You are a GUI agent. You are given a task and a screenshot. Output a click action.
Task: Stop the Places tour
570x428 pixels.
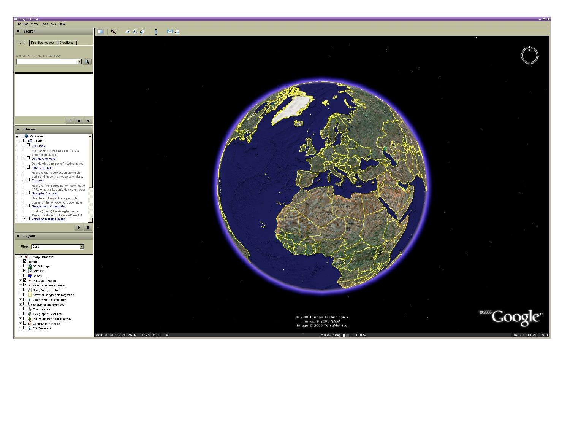tap(87, 228)
